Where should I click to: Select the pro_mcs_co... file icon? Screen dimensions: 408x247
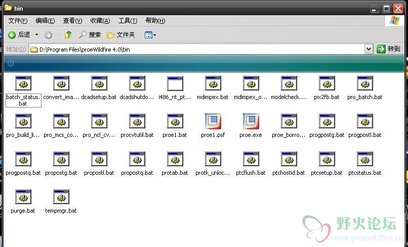(61, 121)
